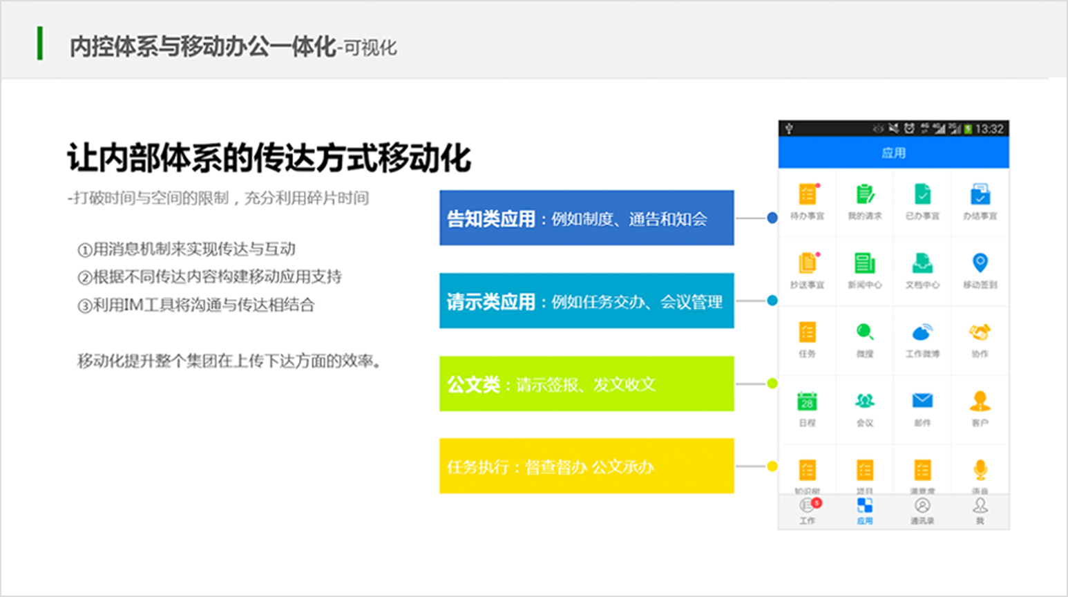The image size is (1068, 597).
Task: Open 新闻中心 news icon
Action: 864,264
